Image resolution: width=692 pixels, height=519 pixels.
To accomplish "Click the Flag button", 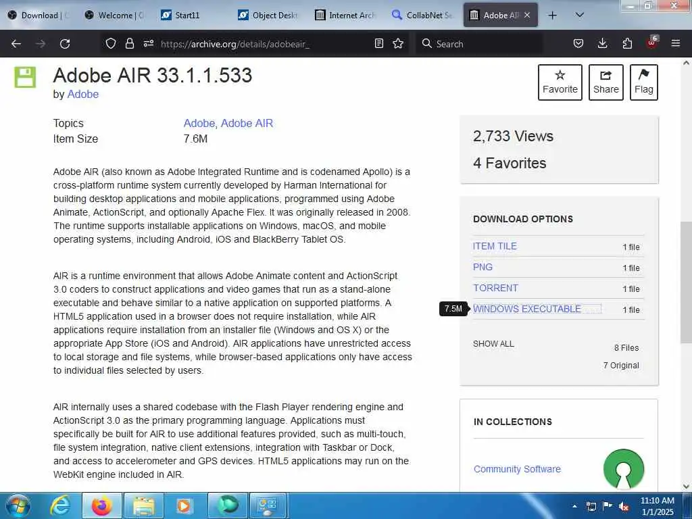I will 644,82.
